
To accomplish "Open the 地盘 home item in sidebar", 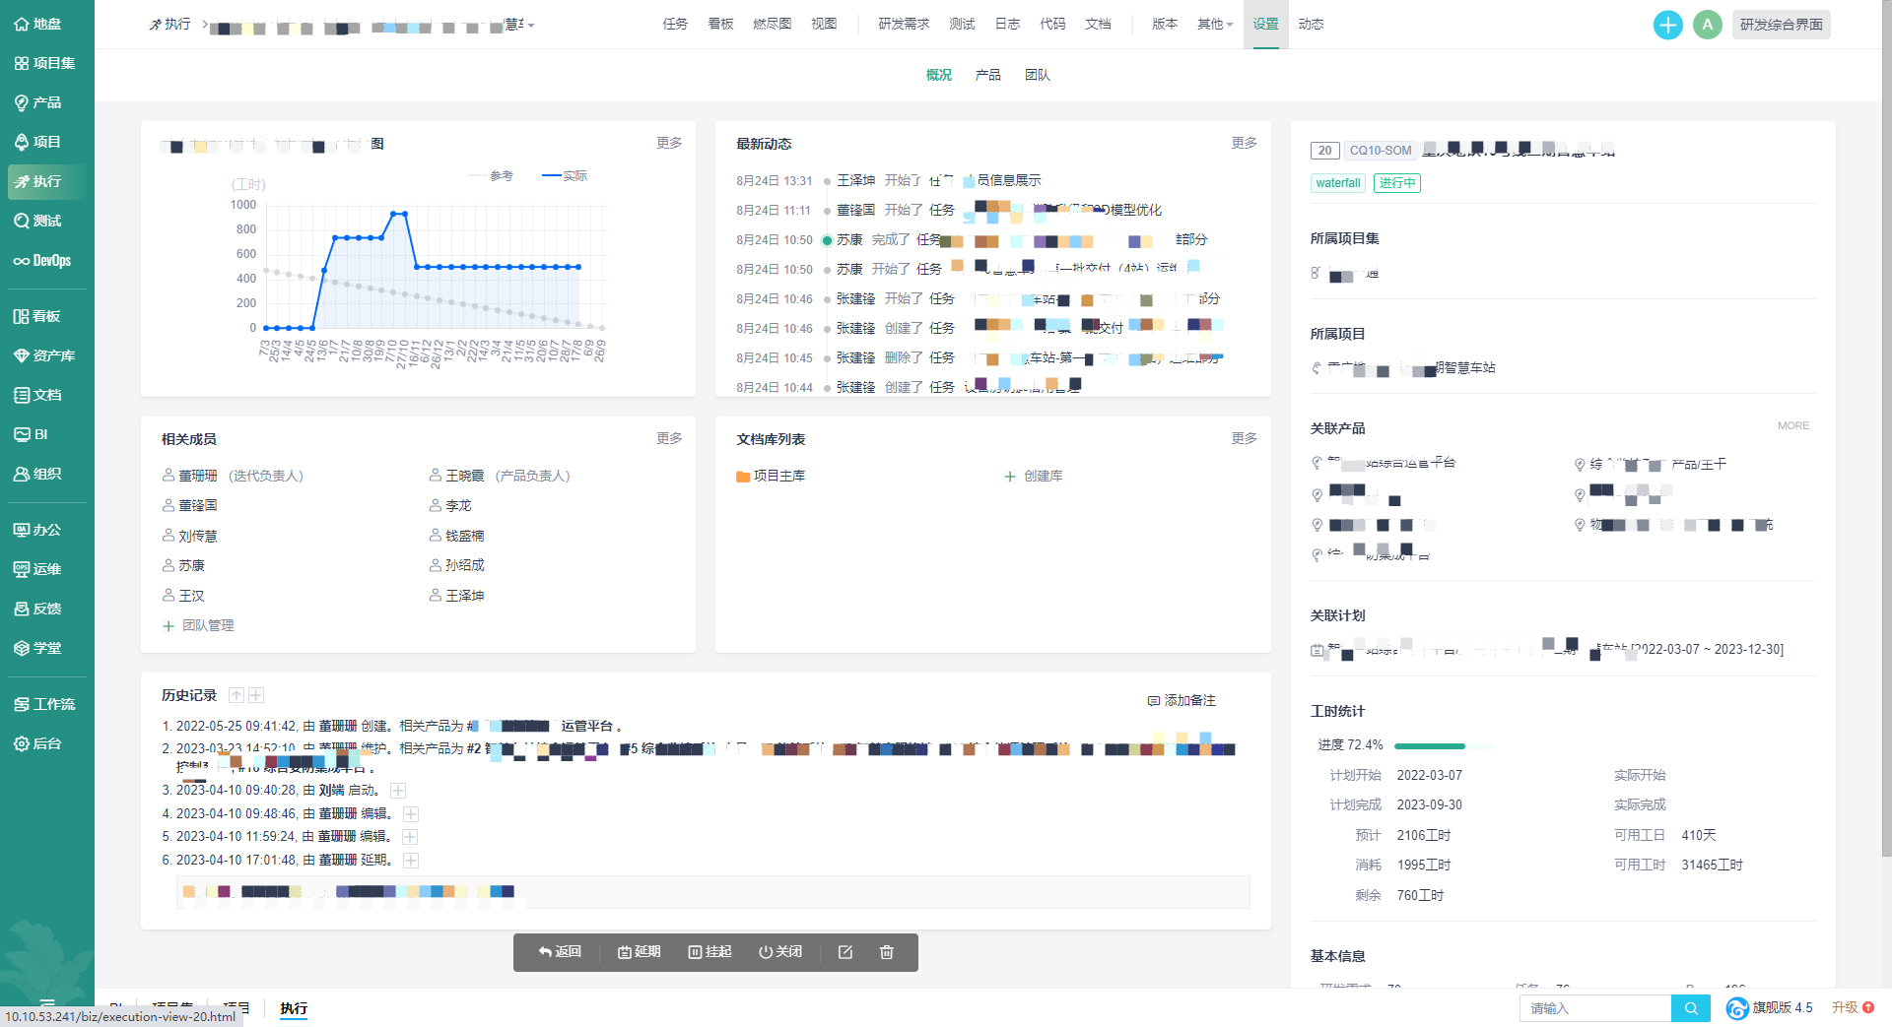I will click(39, 24).
